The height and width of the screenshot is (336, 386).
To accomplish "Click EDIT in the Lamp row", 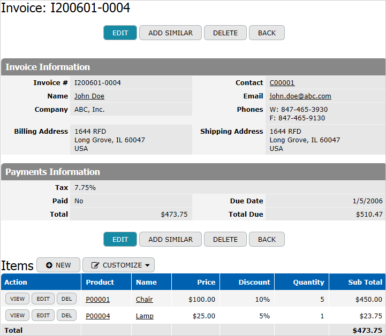I will 43,315.
